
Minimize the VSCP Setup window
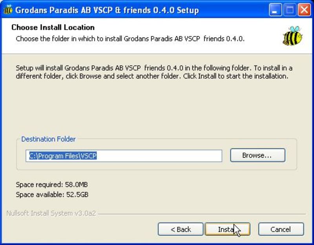pos(277,10)
